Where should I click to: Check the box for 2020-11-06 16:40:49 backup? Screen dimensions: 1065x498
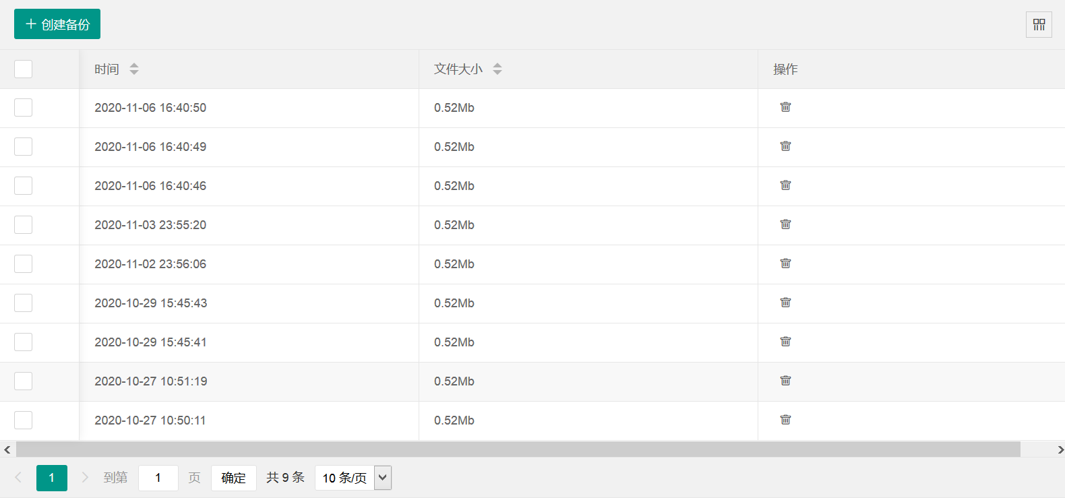click(x=24, y=147)
